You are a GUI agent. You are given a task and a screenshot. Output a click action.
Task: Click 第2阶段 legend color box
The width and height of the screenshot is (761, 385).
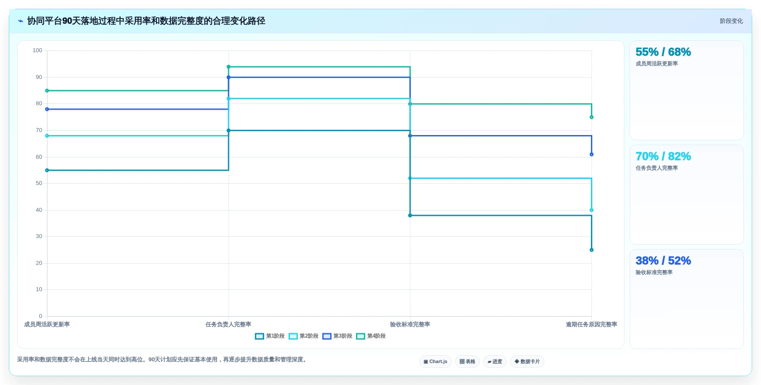pyautogui.click(x=293, y=336)
